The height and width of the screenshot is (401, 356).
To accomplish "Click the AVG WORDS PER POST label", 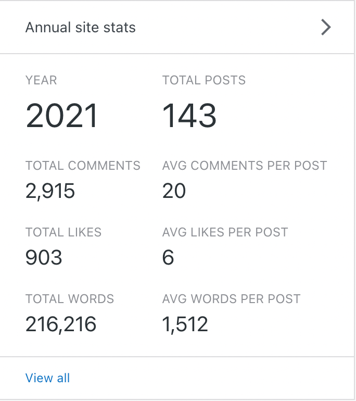I will (231, 299).
